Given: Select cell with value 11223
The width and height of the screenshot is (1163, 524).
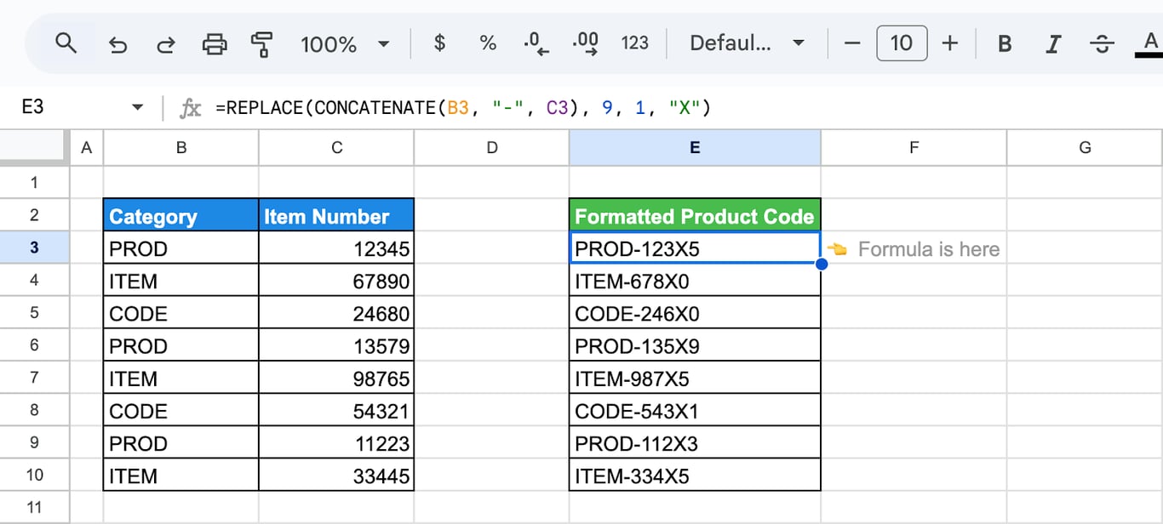Looking at the screenshot, I should [x=337, y=443].
